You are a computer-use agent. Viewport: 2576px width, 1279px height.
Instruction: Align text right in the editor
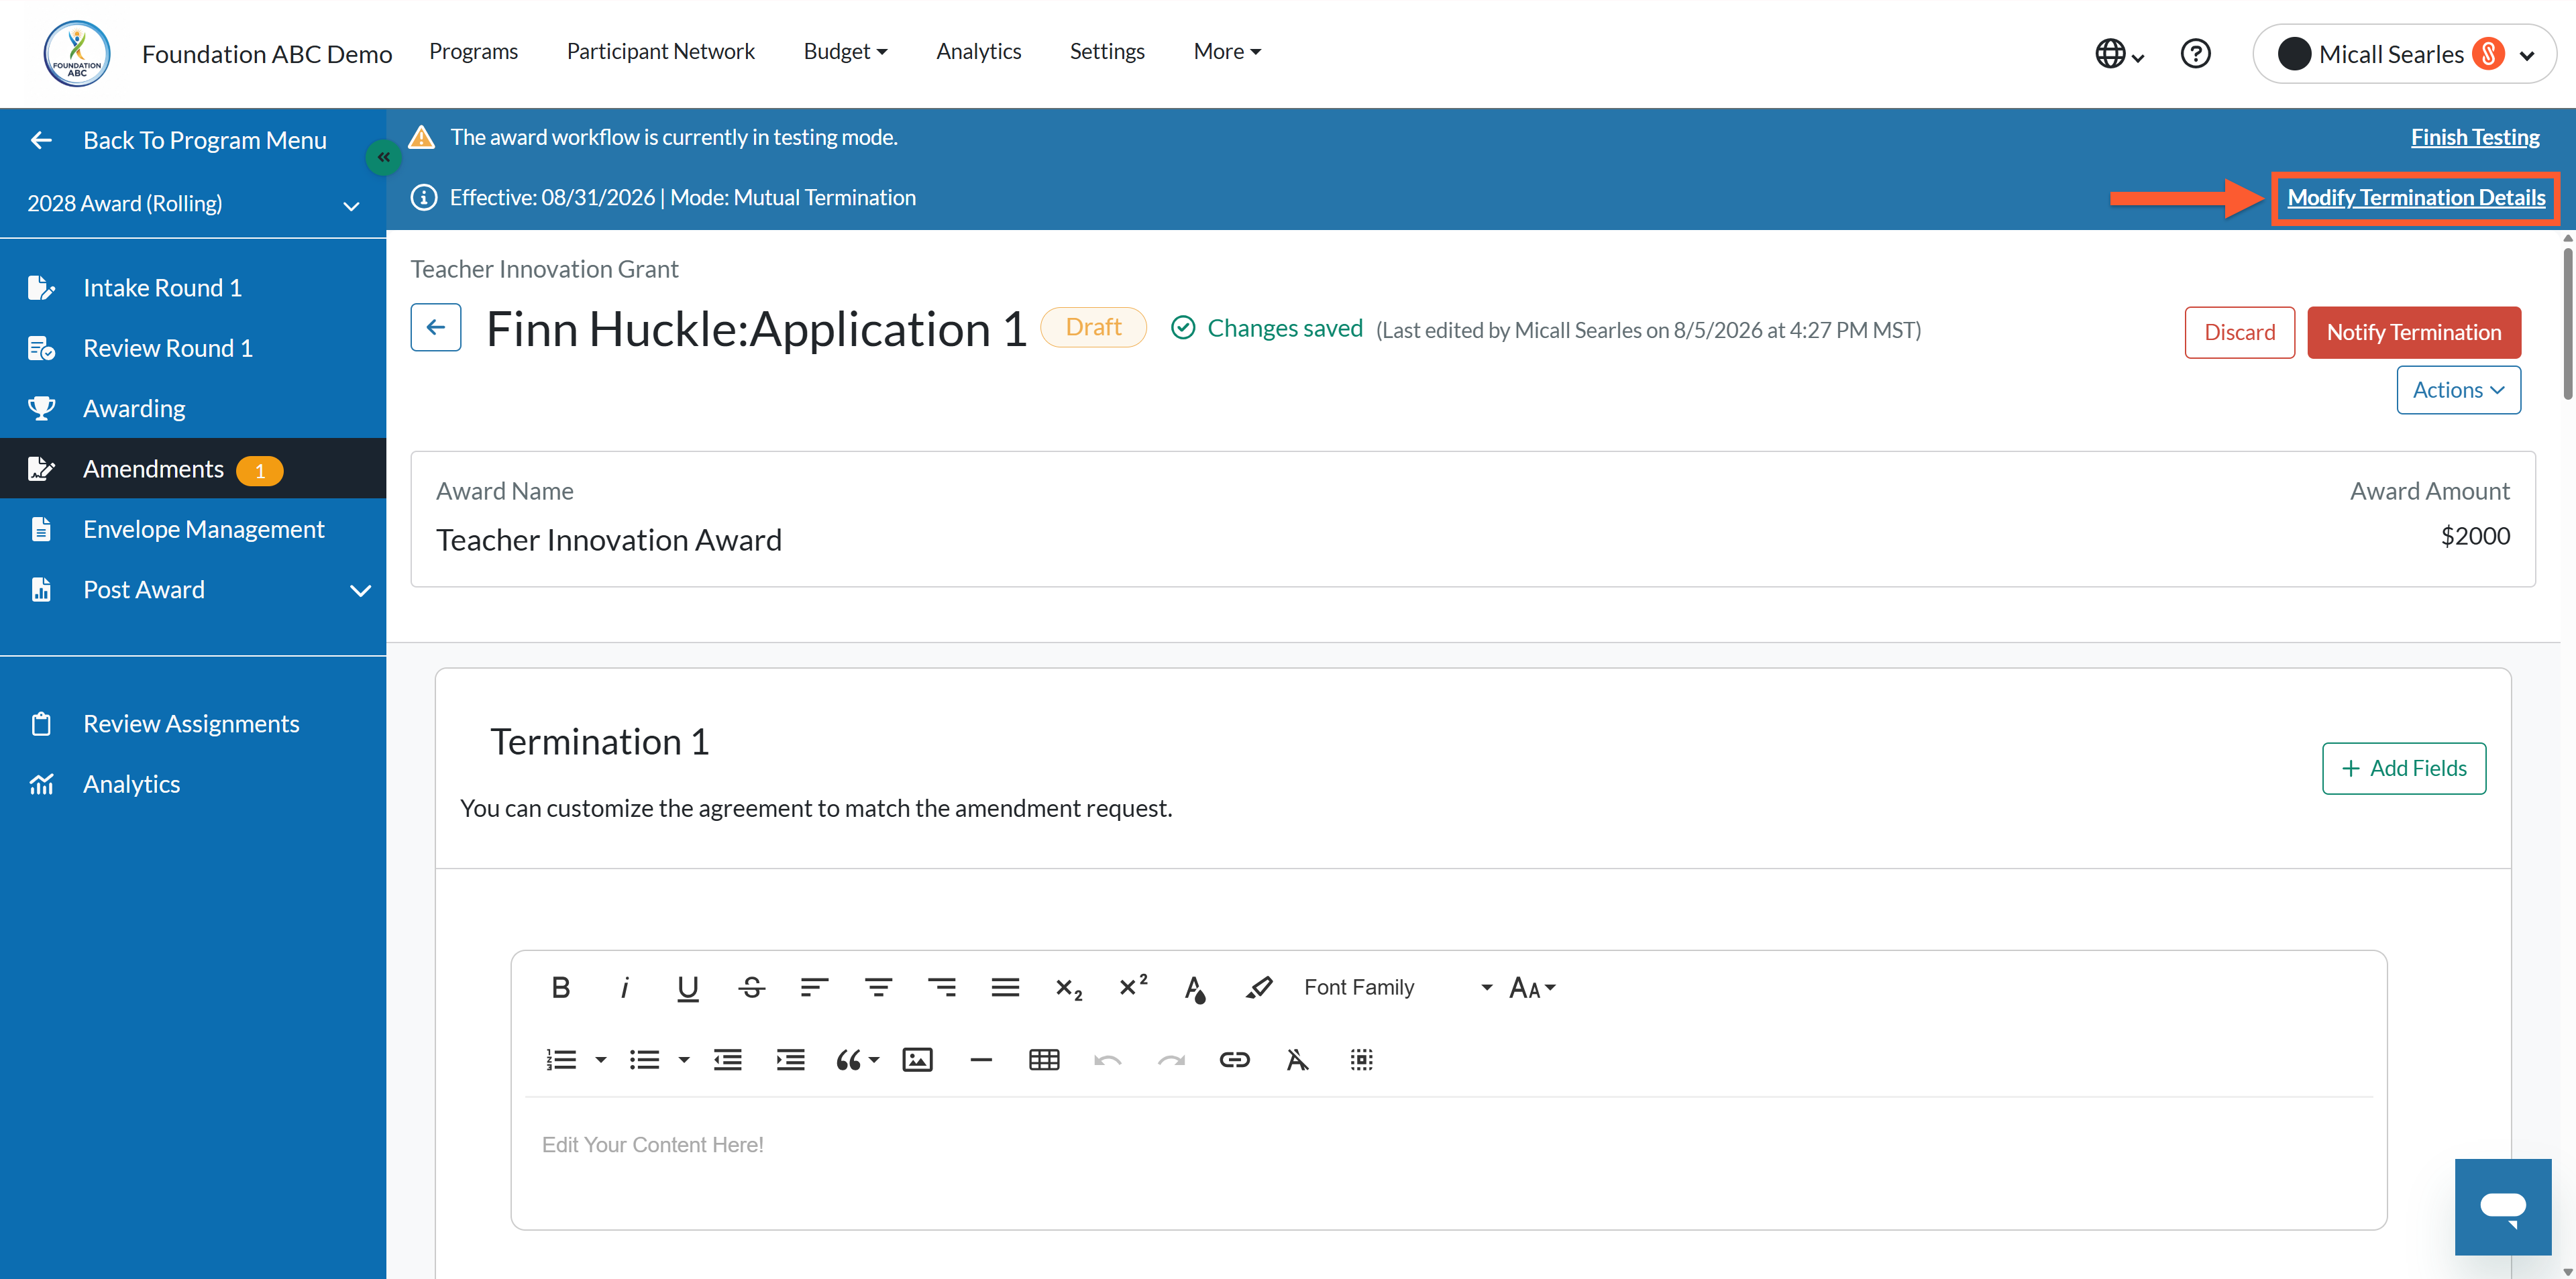[x=942, y=988]
